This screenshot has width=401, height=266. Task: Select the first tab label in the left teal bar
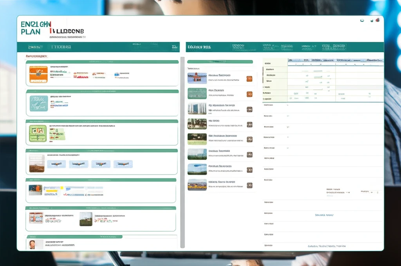click(x=36, y=47)
